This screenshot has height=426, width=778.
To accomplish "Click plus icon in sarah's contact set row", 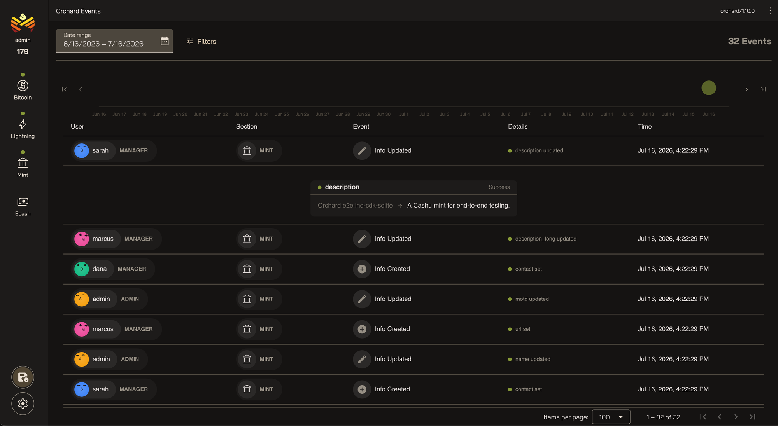I will click(x=362, y=389).
